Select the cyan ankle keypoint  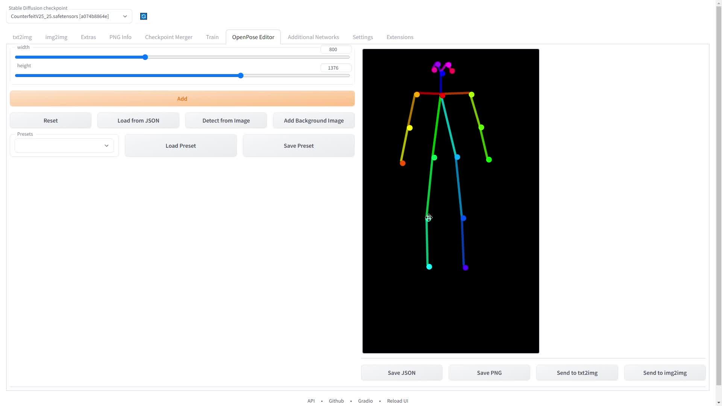pyautogui.click(x=429, y=267)
